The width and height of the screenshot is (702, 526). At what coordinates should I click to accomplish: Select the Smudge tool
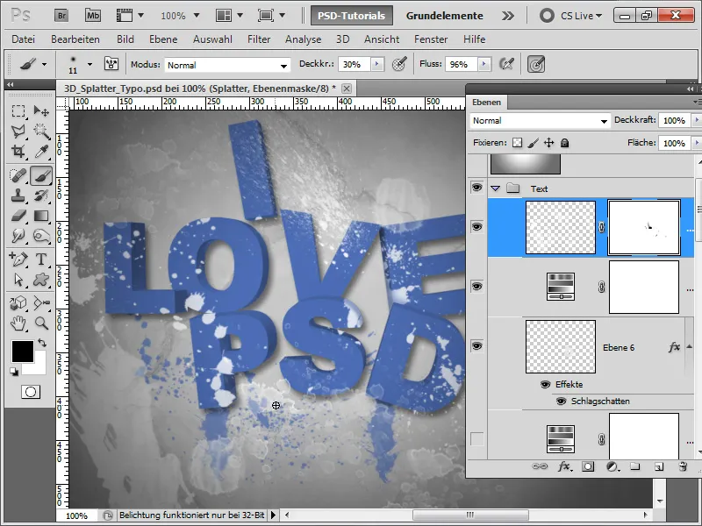tap(18, 236)
